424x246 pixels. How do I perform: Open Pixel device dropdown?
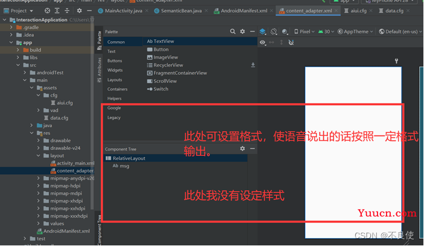point(304,31)
